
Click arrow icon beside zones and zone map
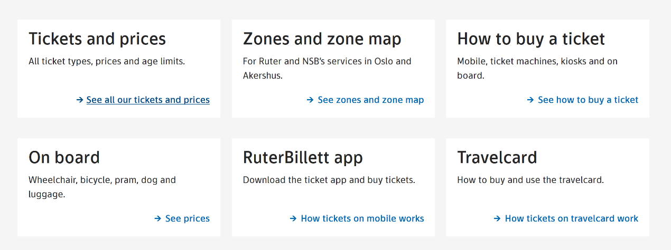311,100
